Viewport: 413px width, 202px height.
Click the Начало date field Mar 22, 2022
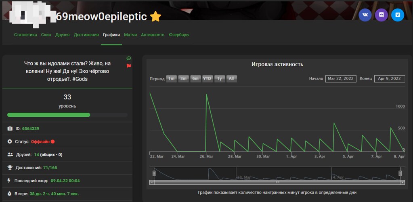[341, 78]
